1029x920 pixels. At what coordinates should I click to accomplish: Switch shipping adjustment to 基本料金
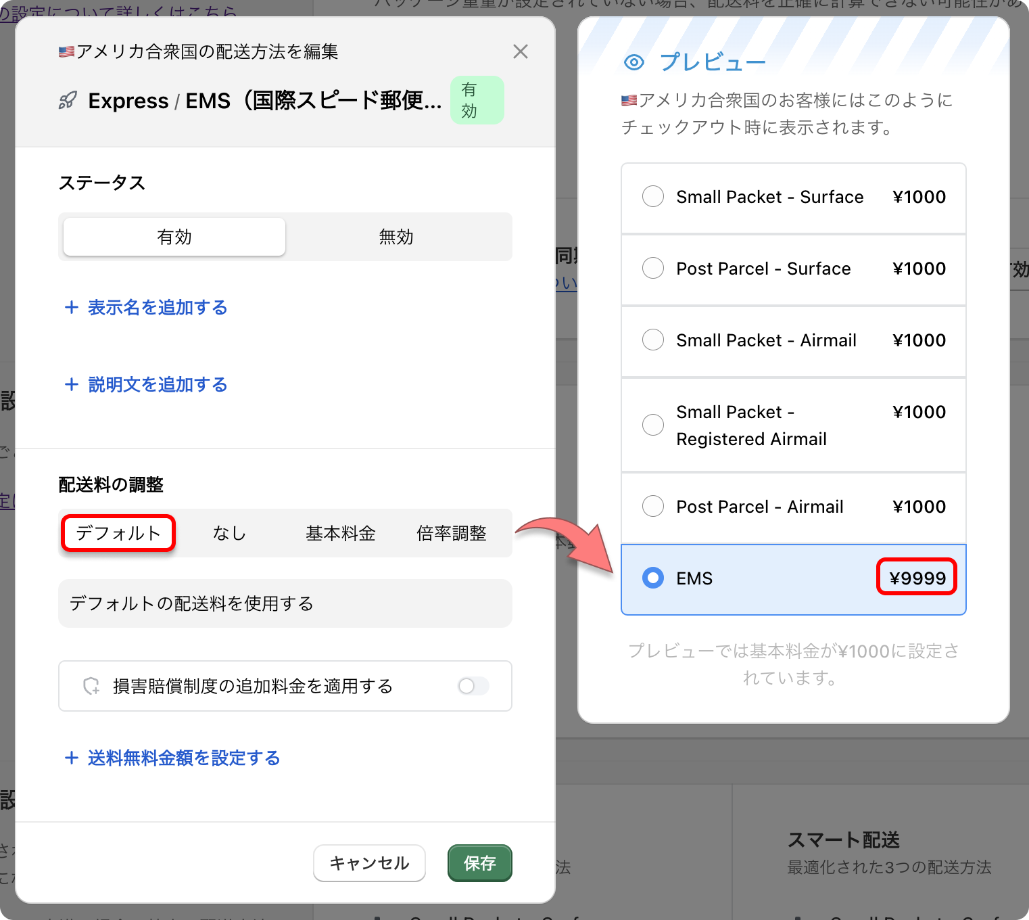[340, 534]
